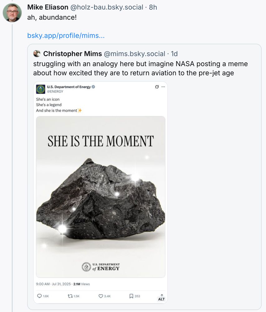Screen dimensions: 266x312
Task: Click the blue verified badge
Action: pyautogui.click(x=93, y=87)
